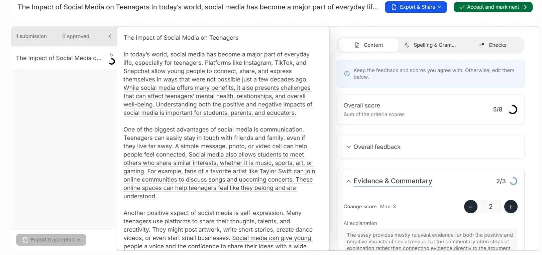Collapse the Evidence & Commentary section
Screen dimensions: 542x255
pos(348,181)
